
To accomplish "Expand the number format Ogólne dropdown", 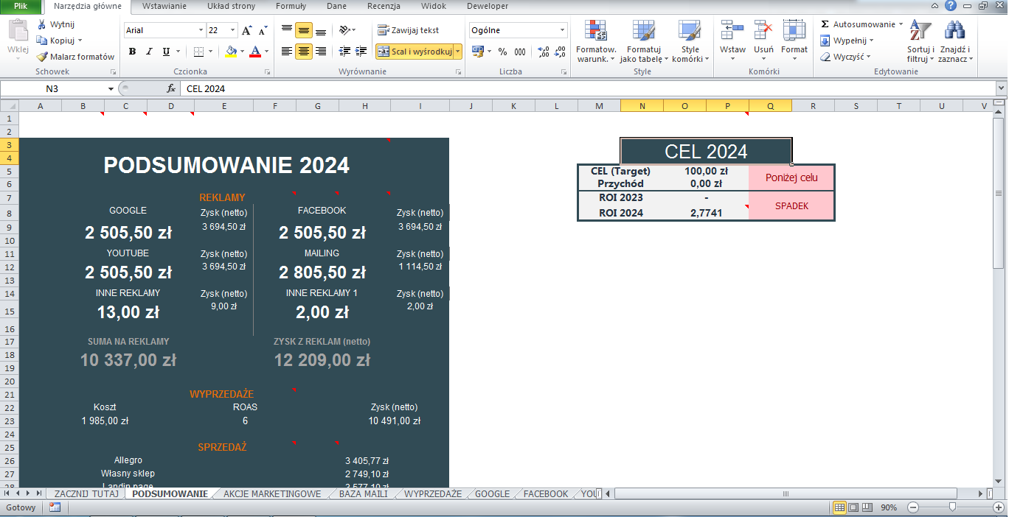I will click(562, 30).
